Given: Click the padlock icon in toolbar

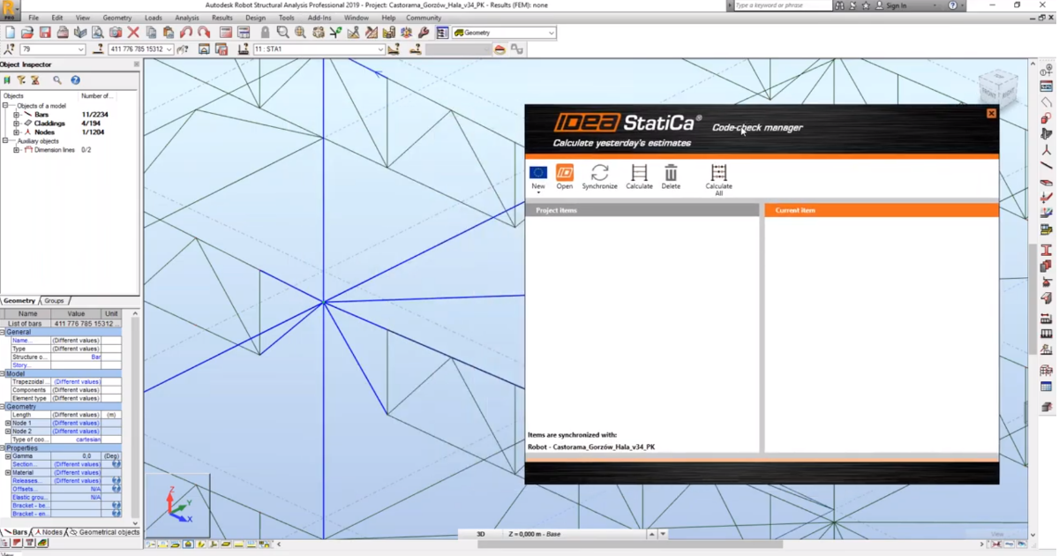Looking at the screenshot, I should coord(265,33).
